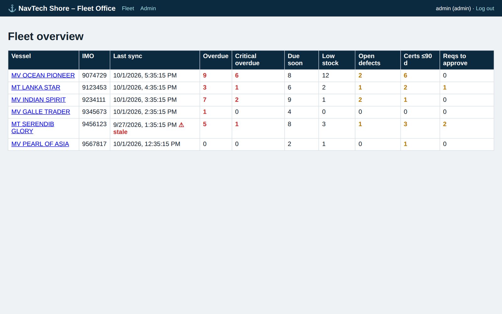The height and width of the screenshot is (314, 502).
Task: Select IMO number 9456123
Action: (94, 124)
